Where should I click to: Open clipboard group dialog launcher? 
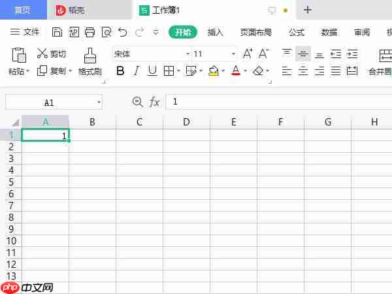(104, 82)
